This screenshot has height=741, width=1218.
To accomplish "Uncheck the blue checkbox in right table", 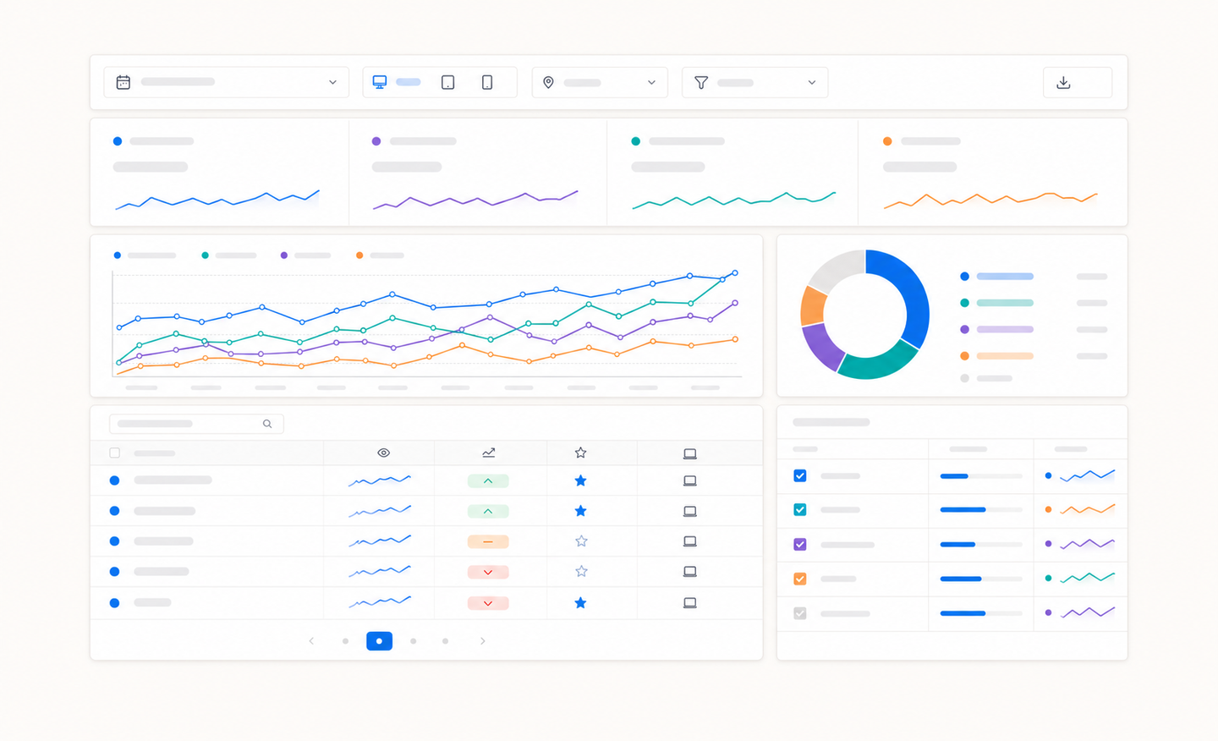I will tap(800, 475).
